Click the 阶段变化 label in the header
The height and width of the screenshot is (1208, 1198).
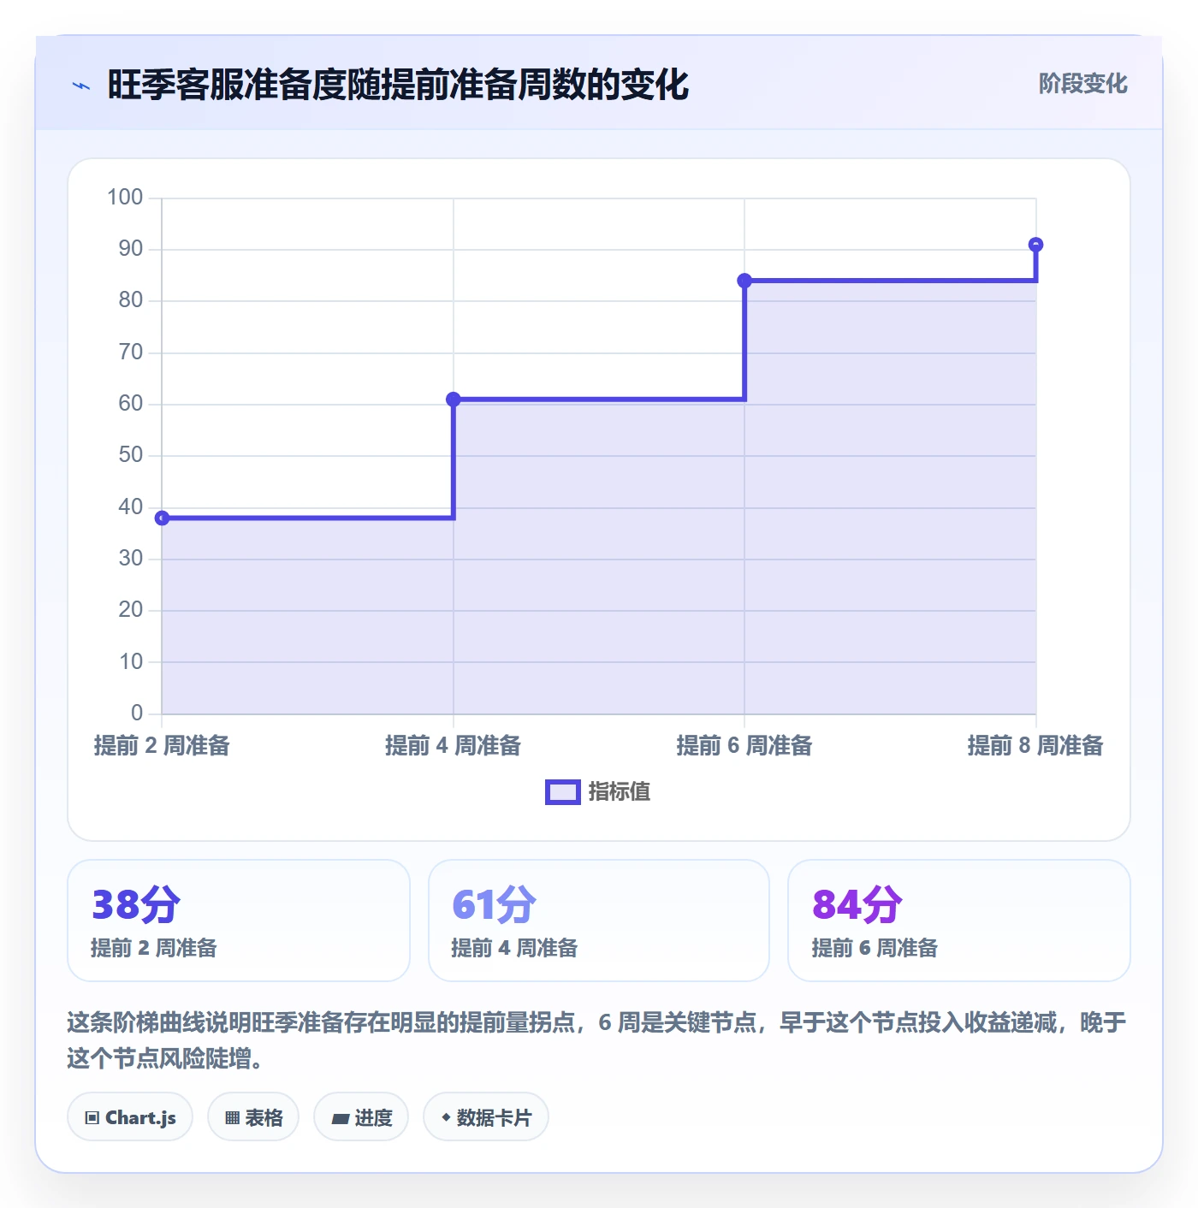[1082, 84]
